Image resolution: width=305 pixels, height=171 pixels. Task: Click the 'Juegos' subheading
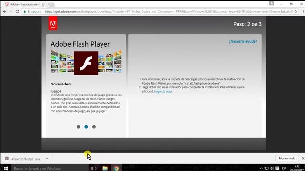point(56,91)
